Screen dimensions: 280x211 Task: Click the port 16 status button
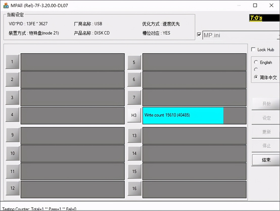point(134,189)
